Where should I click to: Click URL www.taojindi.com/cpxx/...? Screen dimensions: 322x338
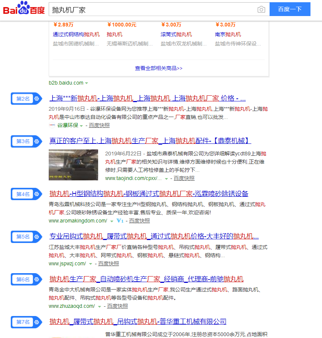(133, 178)
